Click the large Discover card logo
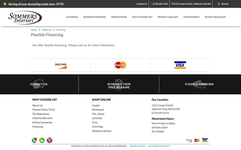 point(61,65)
